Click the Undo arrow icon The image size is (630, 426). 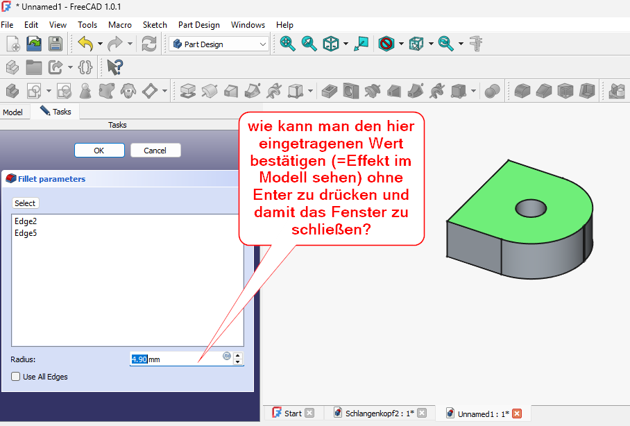(85, 44)
